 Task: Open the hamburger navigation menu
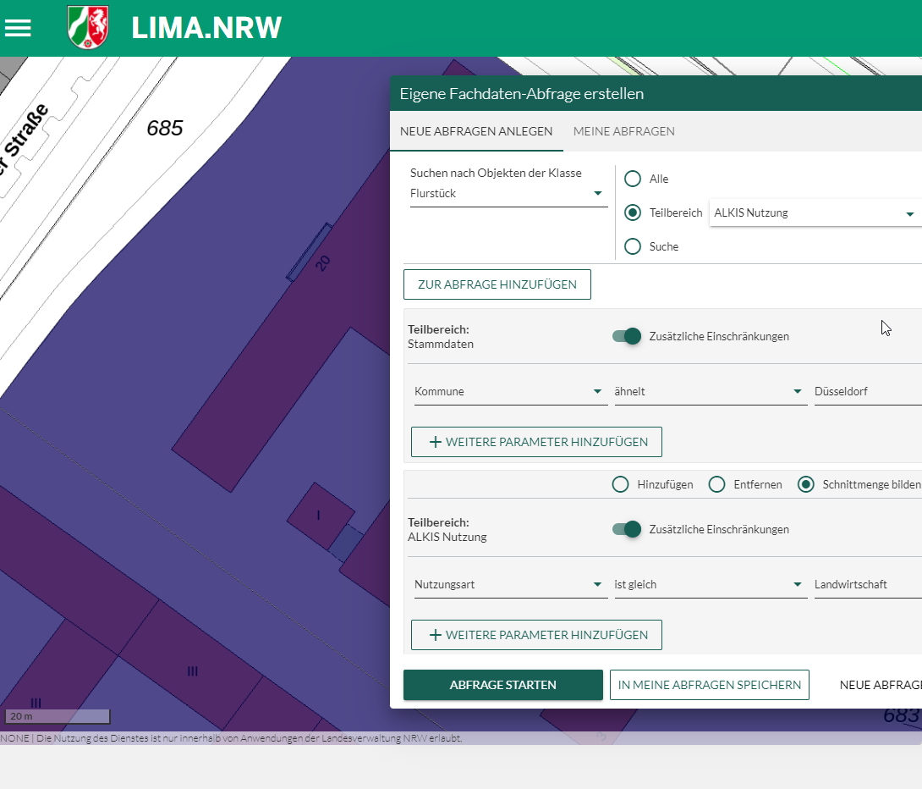coord(18,27)
